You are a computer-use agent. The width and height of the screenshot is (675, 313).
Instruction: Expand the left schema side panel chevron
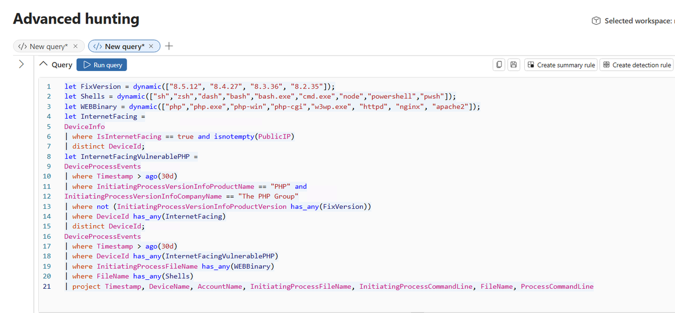click(x=21, y=64)
